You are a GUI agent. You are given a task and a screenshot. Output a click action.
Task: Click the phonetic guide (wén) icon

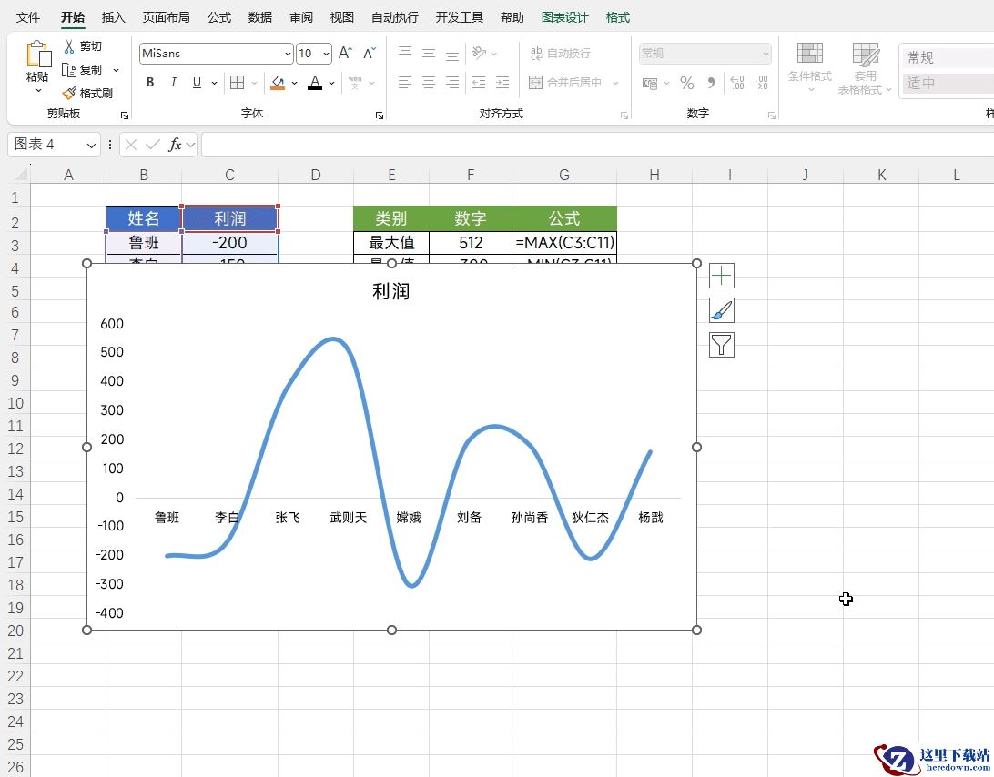coord(355,83)
